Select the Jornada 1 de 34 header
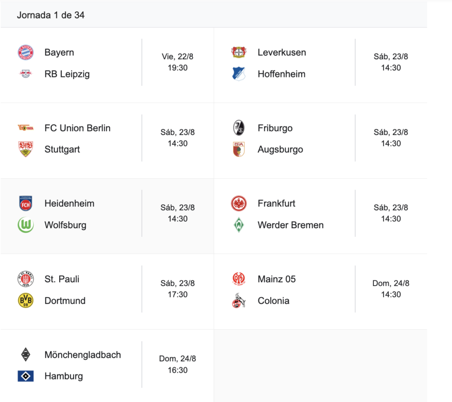The width and height of the screenshot is (452, 402). pos(51,15)
